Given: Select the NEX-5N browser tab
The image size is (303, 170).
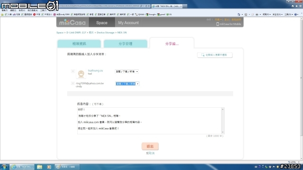Looking at the screenshot, I should click(x=167, y=6).
